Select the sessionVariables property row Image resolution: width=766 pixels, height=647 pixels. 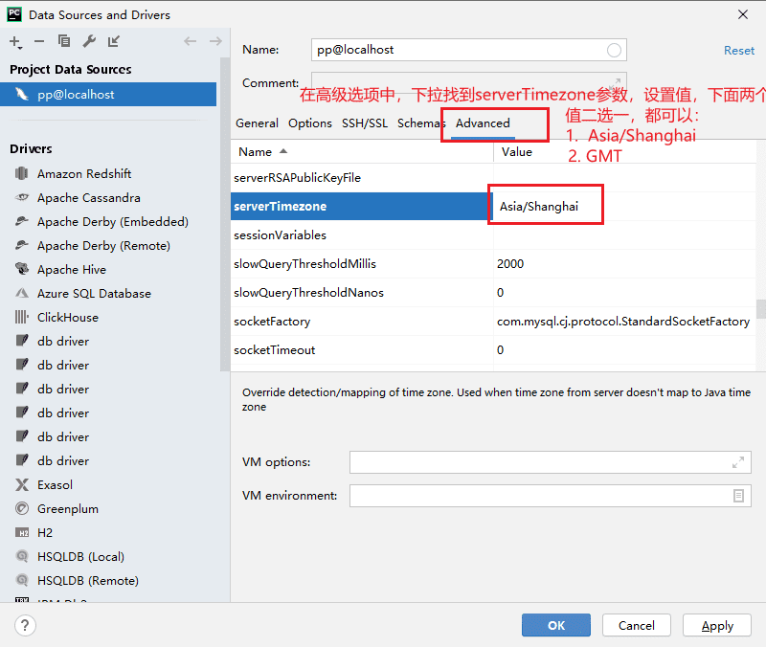(362, 234)
